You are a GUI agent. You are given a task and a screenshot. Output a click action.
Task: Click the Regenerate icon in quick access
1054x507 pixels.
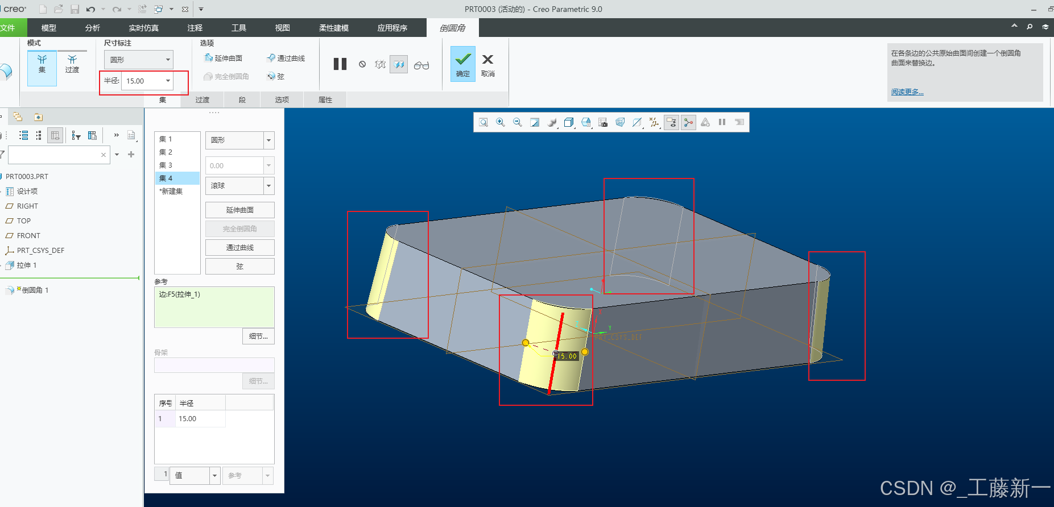142,9
